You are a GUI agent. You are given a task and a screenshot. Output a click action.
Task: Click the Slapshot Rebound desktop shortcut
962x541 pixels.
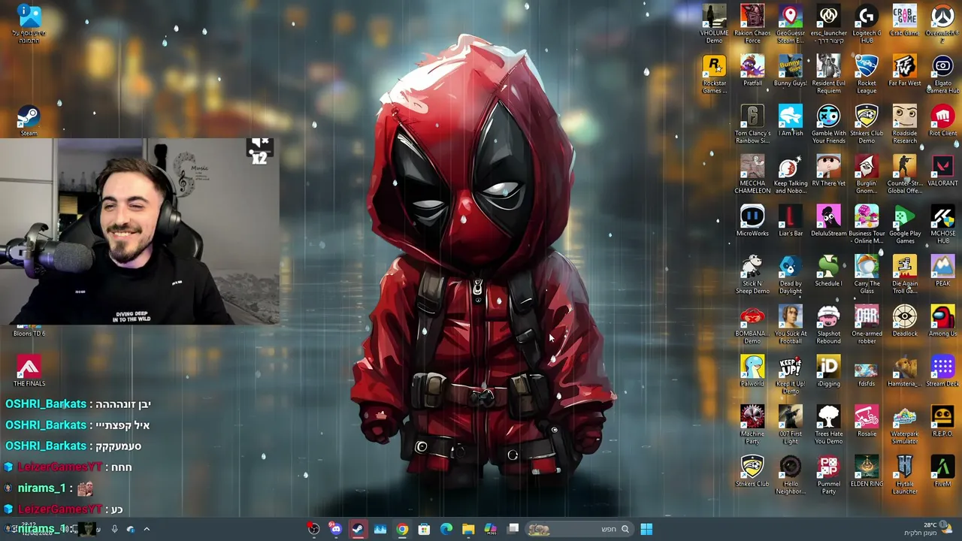[x=828, y=324]
